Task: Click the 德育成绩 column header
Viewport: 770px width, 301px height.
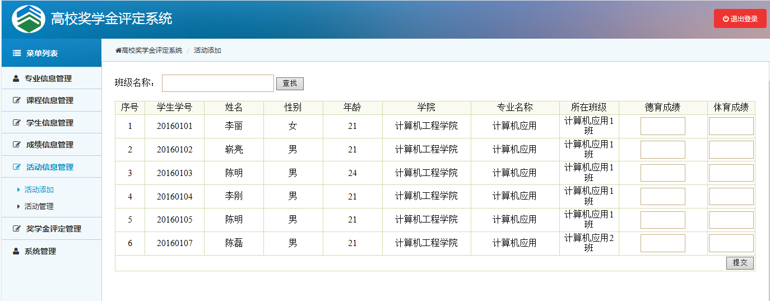Action: 663,108
